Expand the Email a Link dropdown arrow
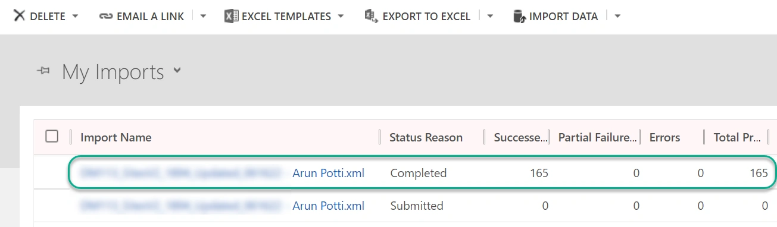The image size is (777, 227). click(203, 16)
